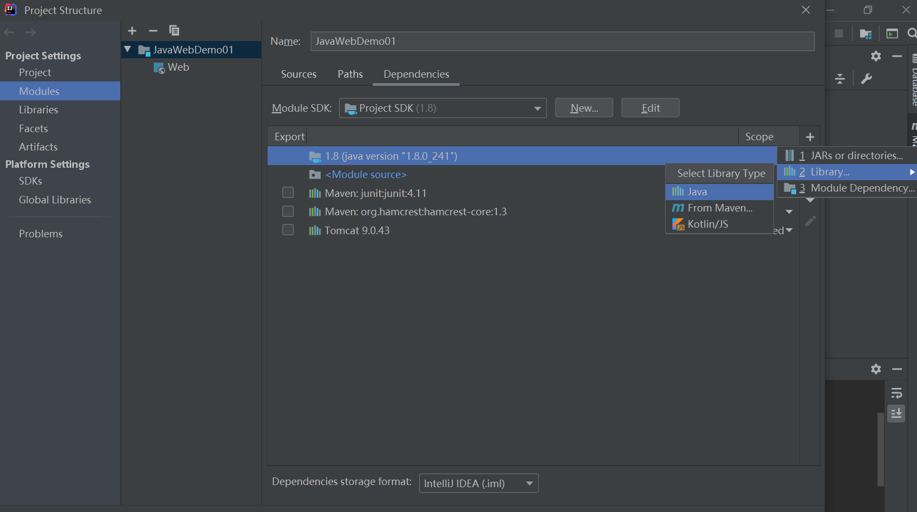Select Tomcat 9.0.43 dependency row text
Screen dimensions: 917x512
click(357, 230)
